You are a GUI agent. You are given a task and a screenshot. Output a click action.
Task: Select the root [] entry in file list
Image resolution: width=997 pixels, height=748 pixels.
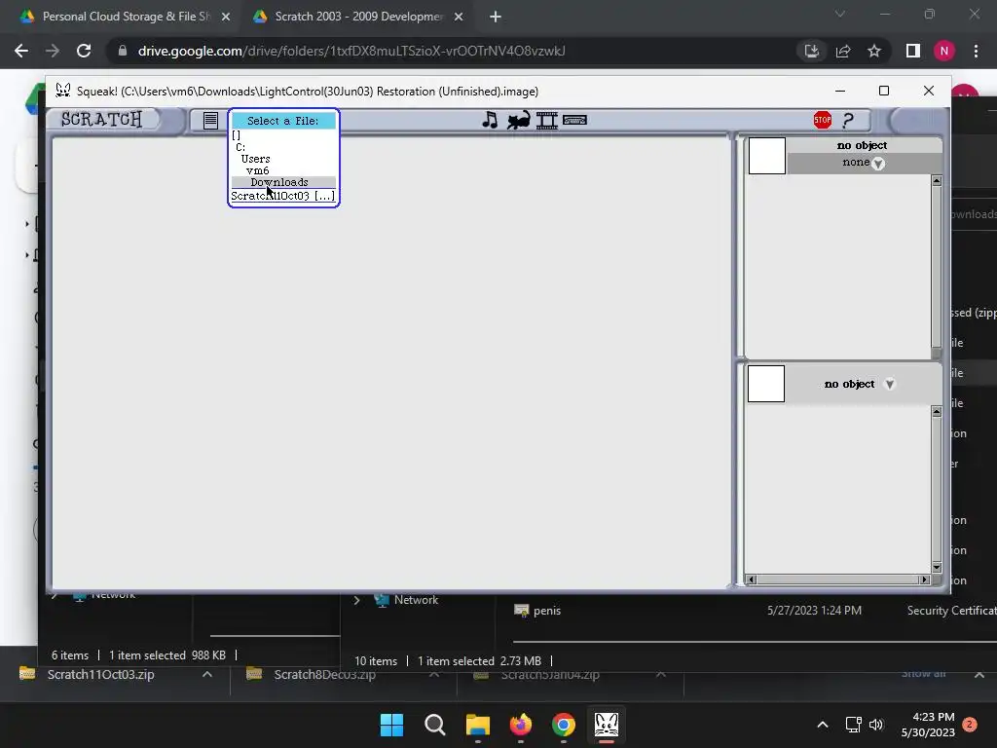pyautogui.click(x=237, y=135)
